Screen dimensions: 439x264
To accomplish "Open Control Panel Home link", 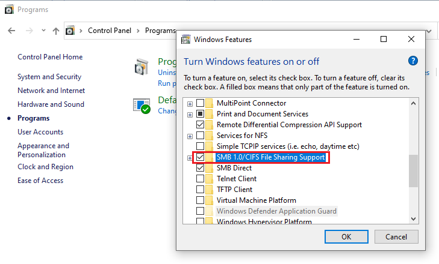I will (x=50, y=57).
